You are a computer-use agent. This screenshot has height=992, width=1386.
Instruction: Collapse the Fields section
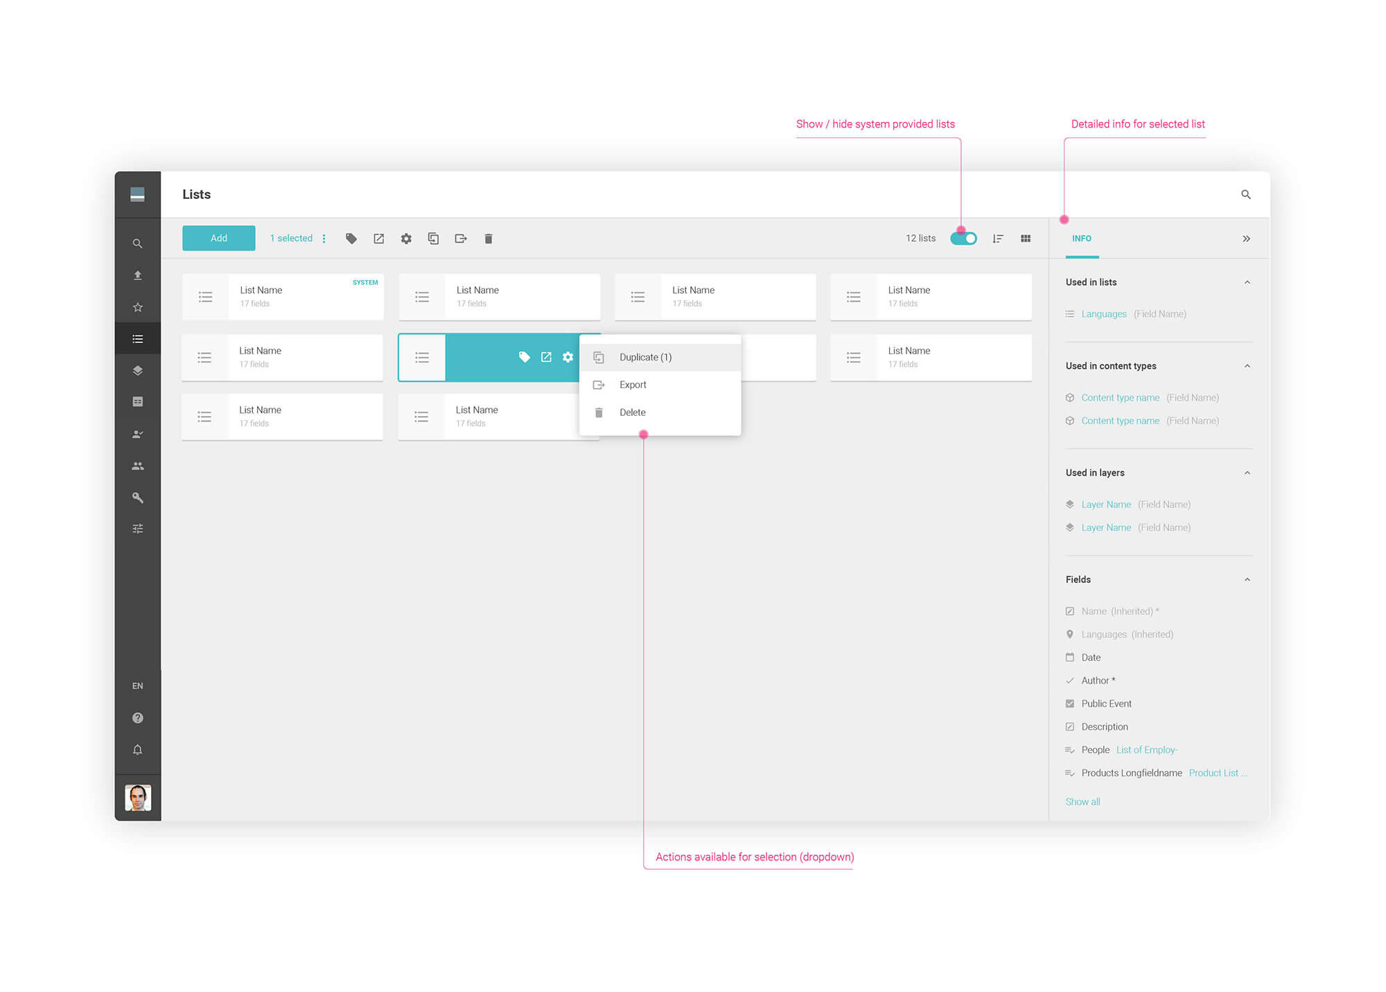pos(1247,580)
